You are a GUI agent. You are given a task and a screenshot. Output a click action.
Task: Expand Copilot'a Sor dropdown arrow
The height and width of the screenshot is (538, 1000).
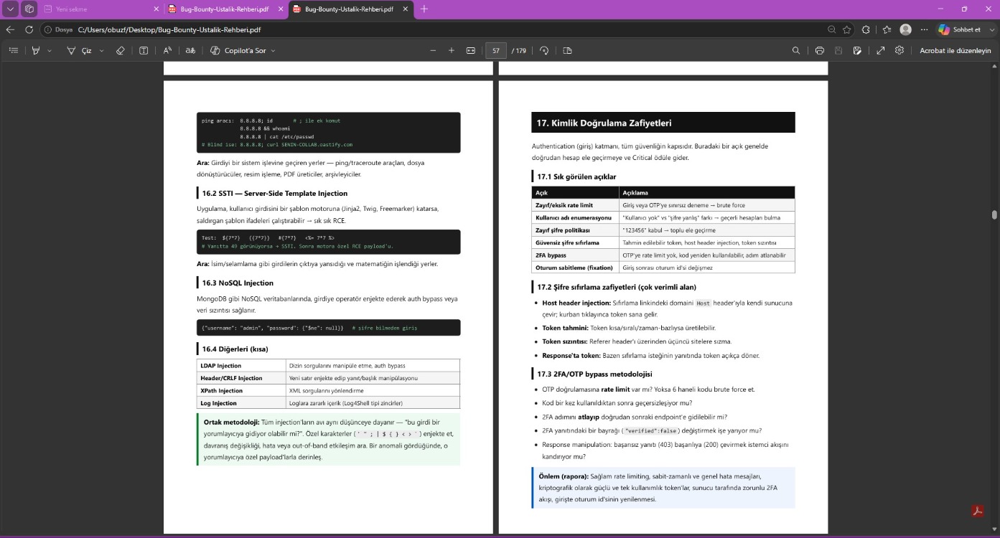point(273,51)
